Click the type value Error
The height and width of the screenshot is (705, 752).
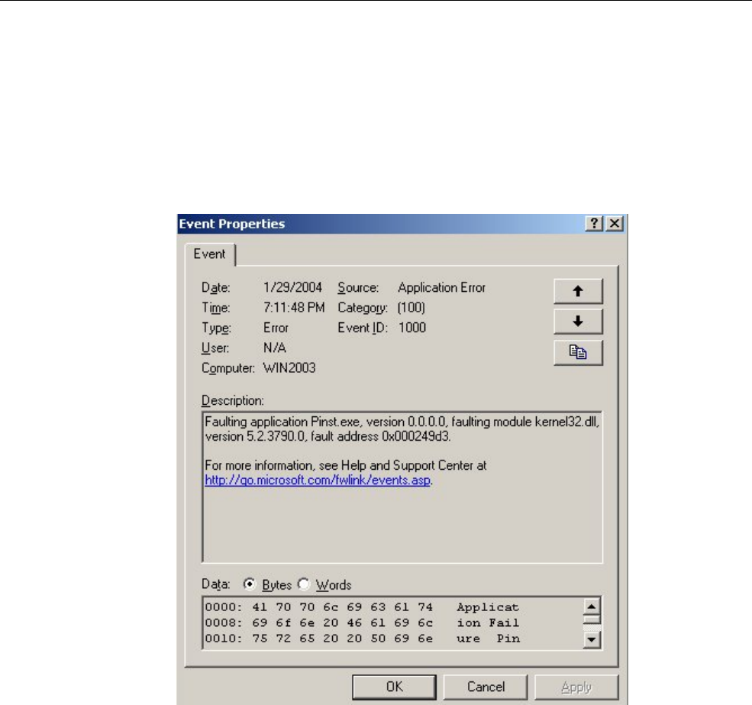pos(276,328)
